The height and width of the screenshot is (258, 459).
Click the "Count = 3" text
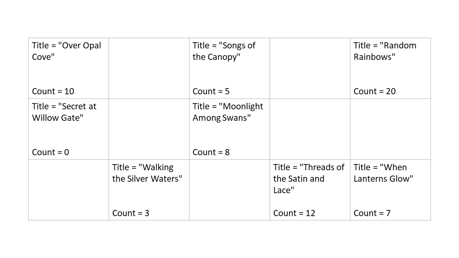point(131,213)
